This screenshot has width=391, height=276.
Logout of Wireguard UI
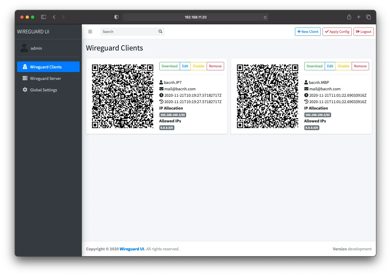pyautogui.click(x=363, y=32)
